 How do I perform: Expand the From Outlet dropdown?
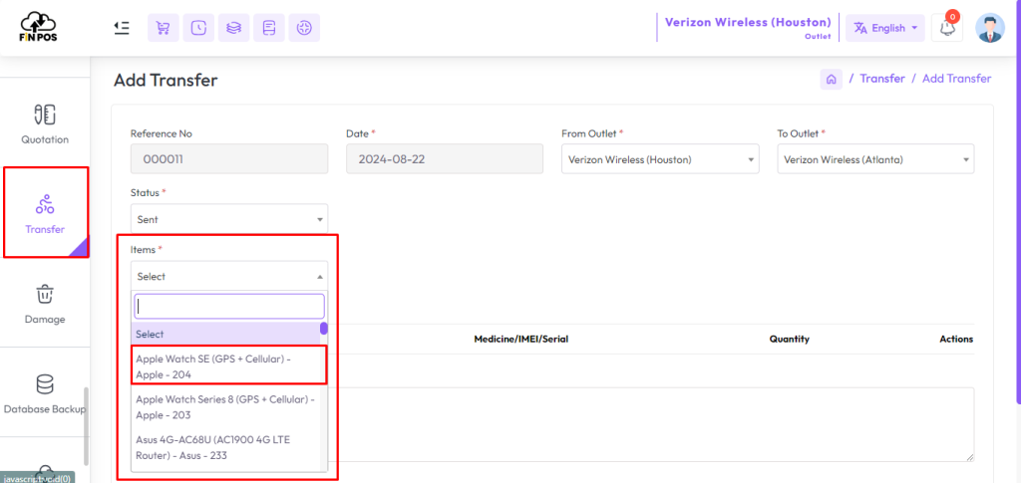tap(660, 159)
